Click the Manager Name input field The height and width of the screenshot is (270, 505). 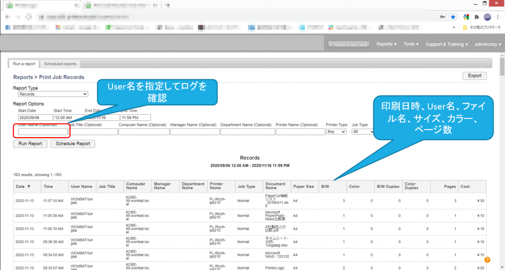[195, 132]
